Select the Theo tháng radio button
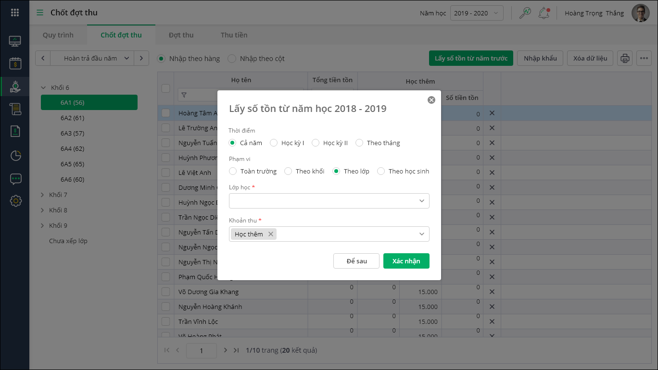 click(x=359, y=143)
